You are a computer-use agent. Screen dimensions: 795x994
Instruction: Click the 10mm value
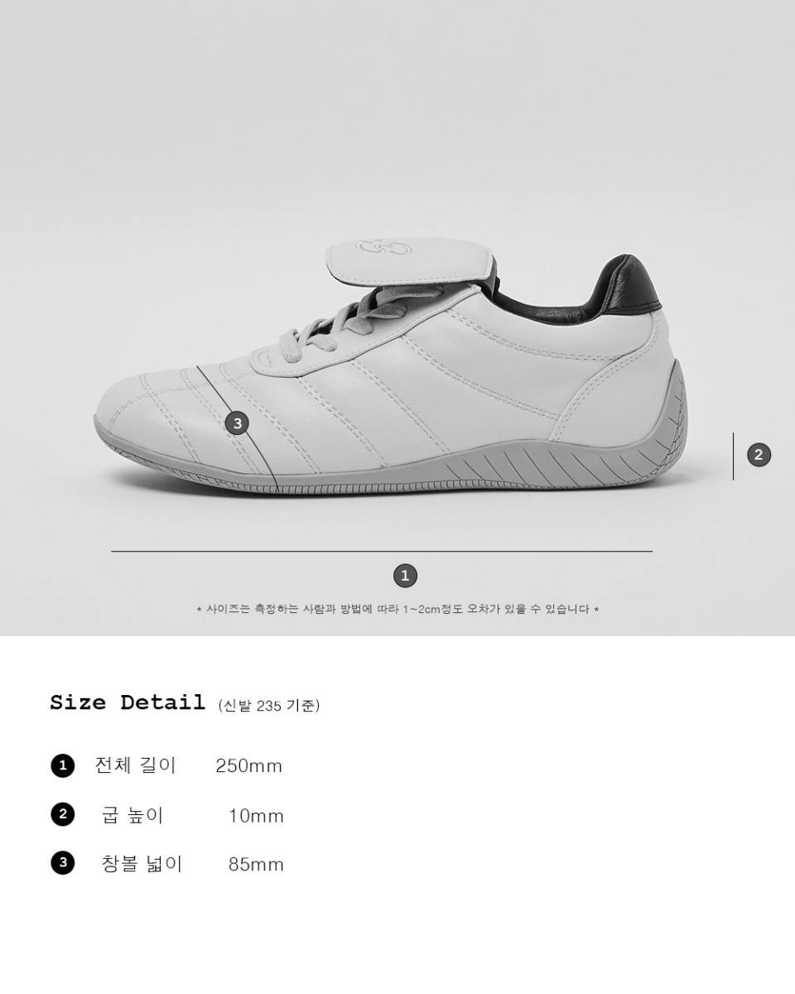click(256, 816)
